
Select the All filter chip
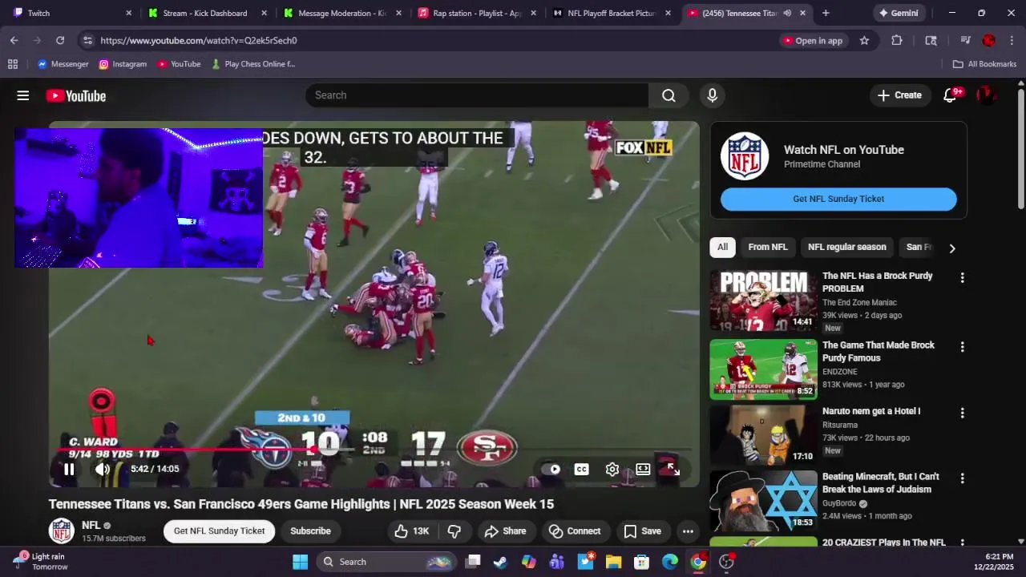[722, 248]
